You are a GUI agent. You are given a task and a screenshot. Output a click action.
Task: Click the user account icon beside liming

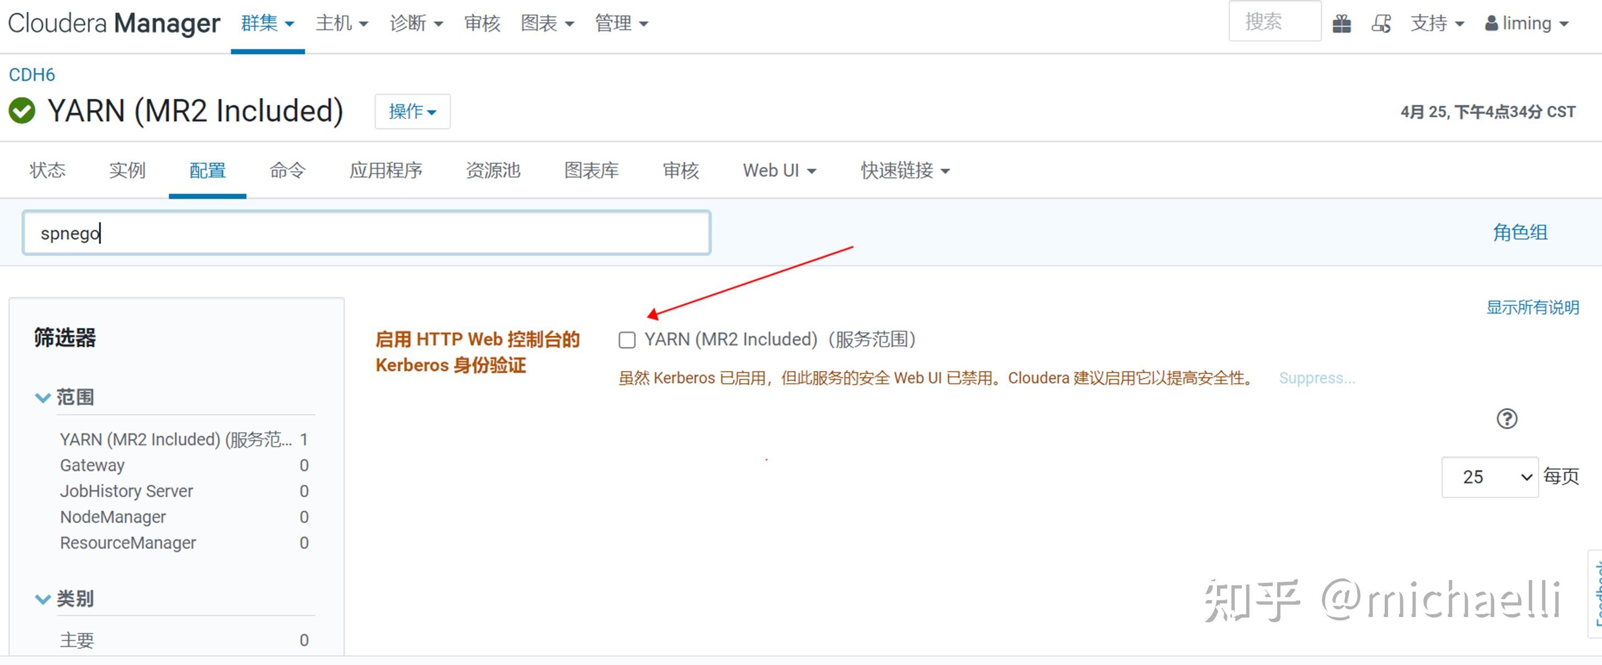point(1491,23)
